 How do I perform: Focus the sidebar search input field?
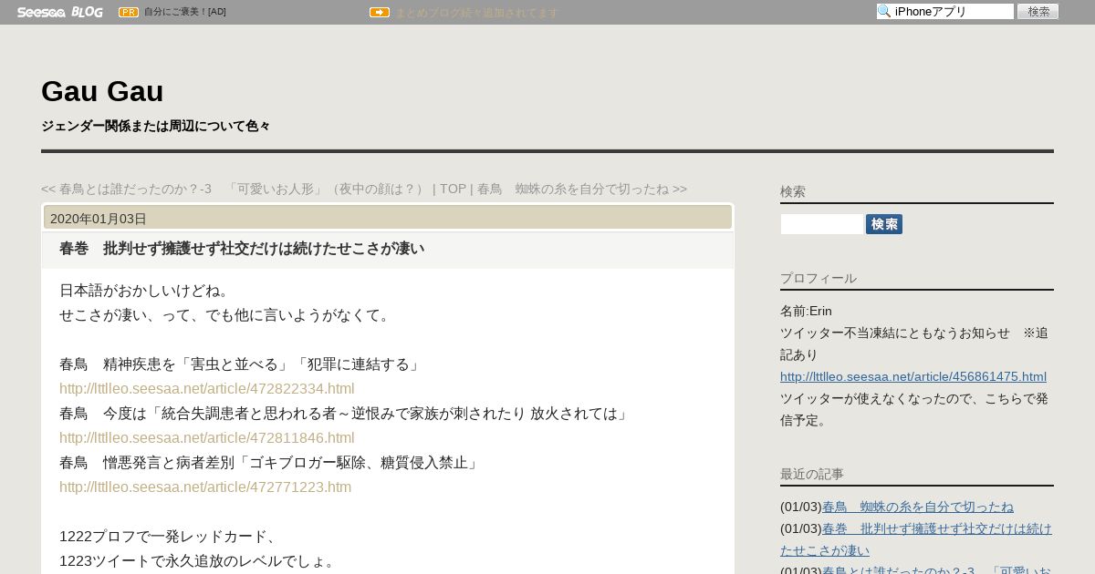[821, 224]
